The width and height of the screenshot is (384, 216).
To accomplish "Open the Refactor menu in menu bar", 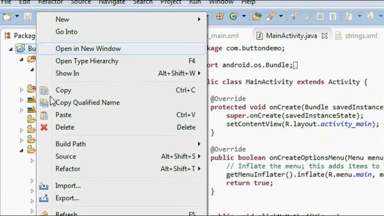I will pos(50,2).
